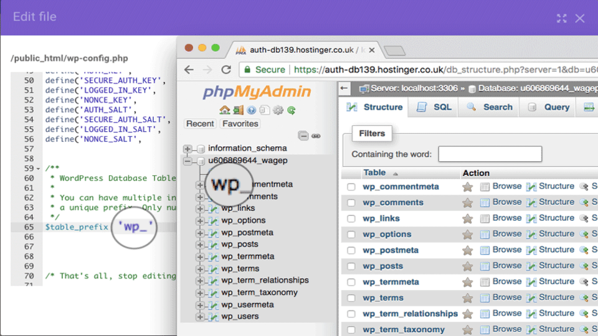Click the link chain icon in navigation panel
Image resolution: width=598 pixels, height=336 pixels.
pos(316,136)
